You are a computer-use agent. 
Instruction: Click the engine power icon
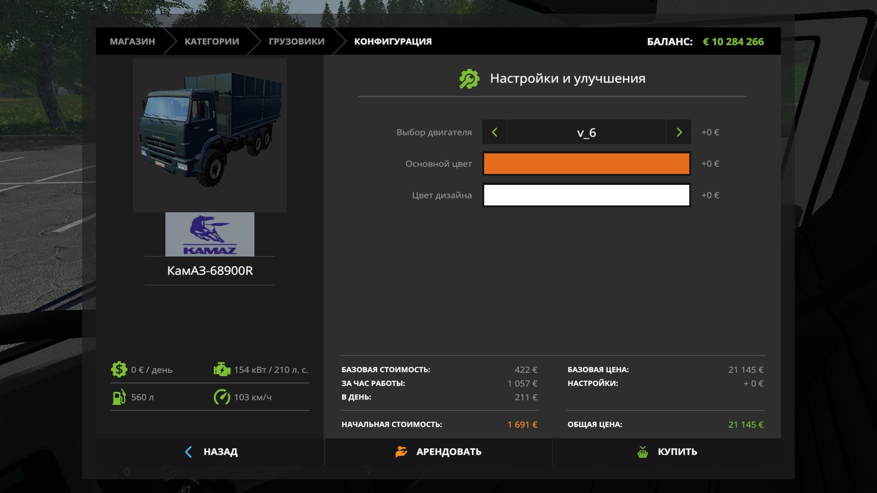(x=222, y=370)
